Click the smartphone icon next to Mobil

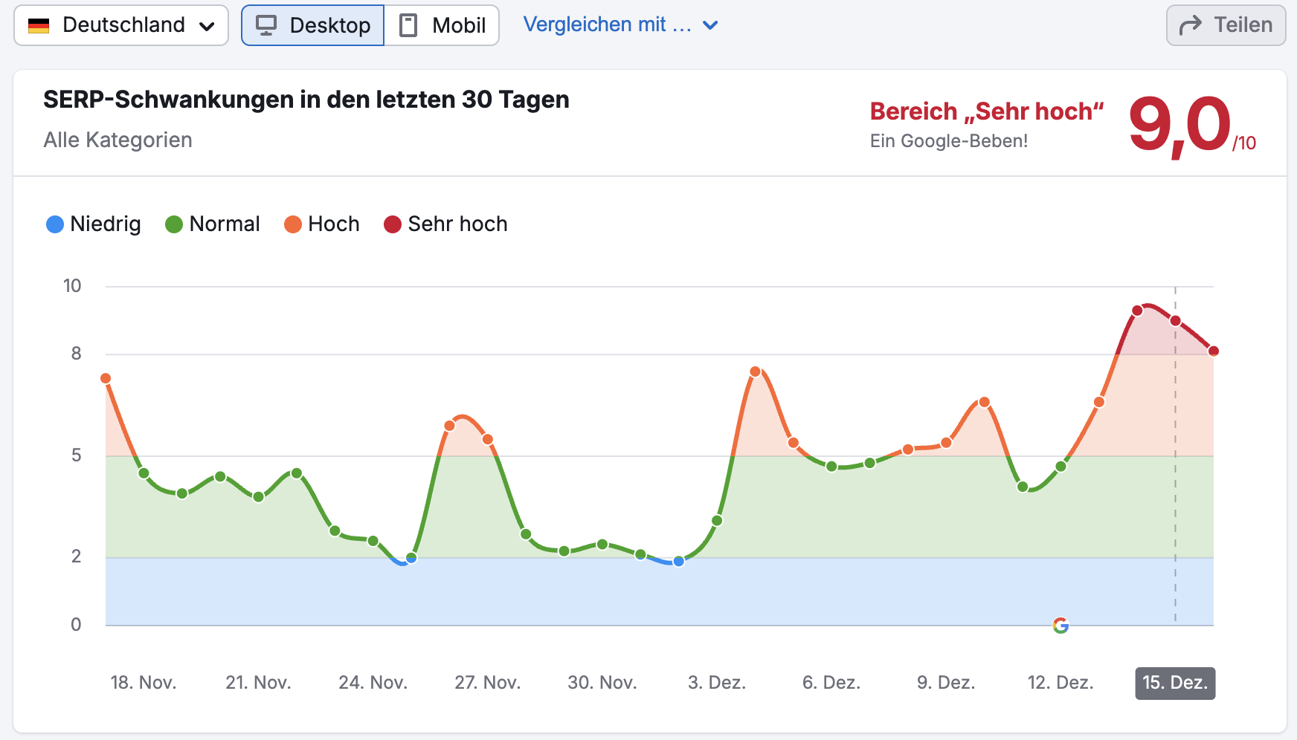408,25
